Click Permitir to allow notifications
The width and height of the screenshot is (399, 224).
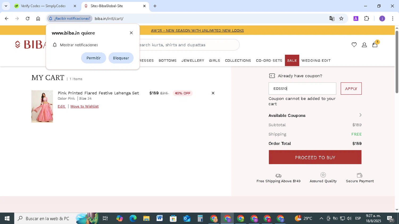[x=93, y=58]
